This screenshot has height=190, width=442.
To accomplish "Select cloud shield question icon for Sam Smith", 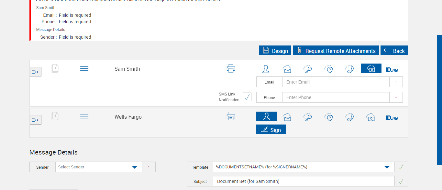I will coord(329,69).
